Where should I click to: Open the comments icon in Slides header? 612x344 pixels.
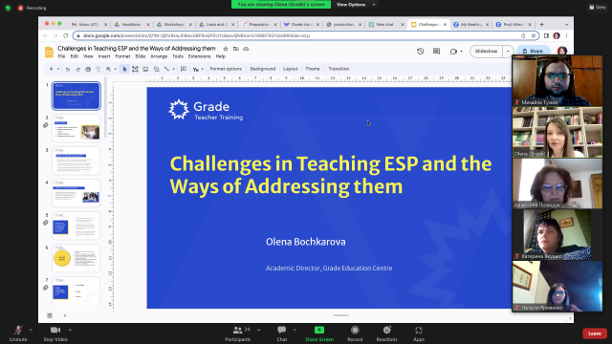[436, 51]
